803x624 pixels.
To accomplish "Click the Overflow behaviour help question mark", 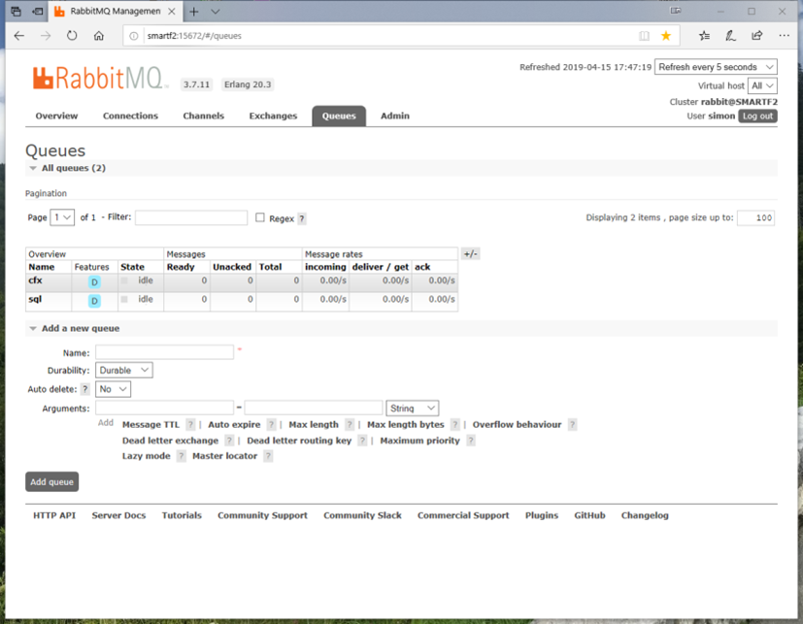I will point(573,424).
